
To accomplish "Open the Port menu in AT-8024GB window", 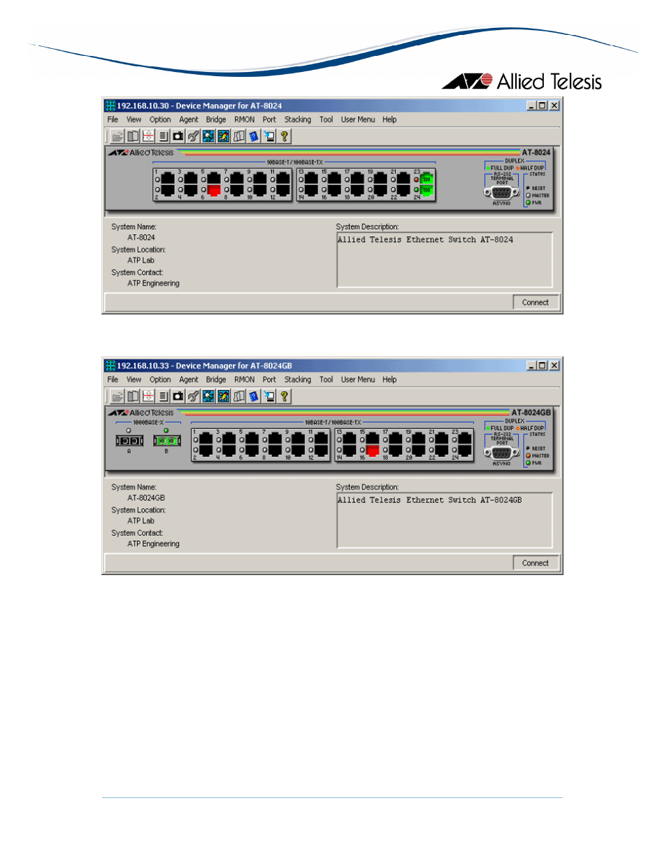I will (269, 379).
